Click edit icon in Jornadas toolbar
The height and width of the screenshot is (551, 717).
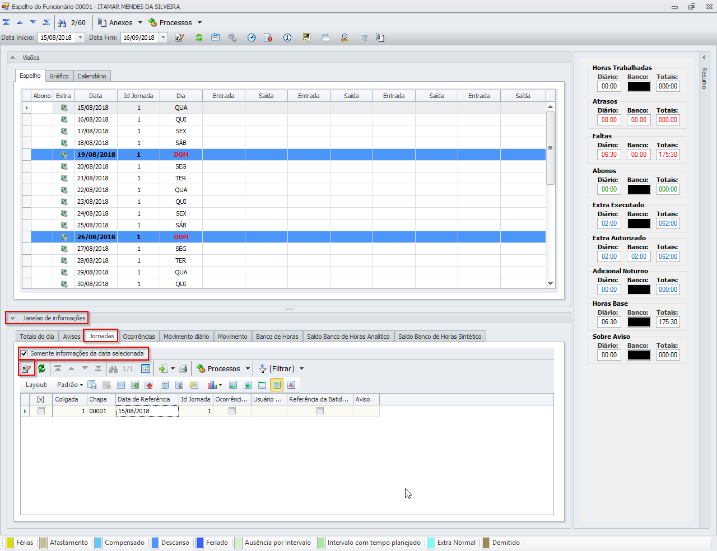(26, 368)
